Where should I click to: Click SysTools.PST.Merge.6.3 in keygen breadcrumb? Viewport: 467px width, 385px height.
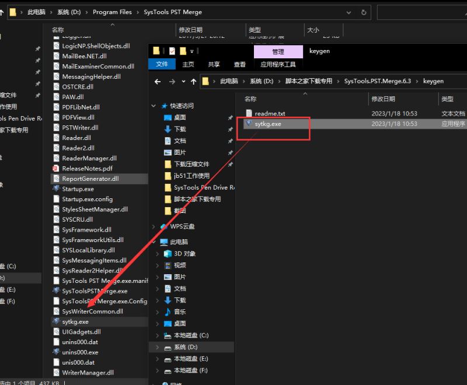coord(377,81)
